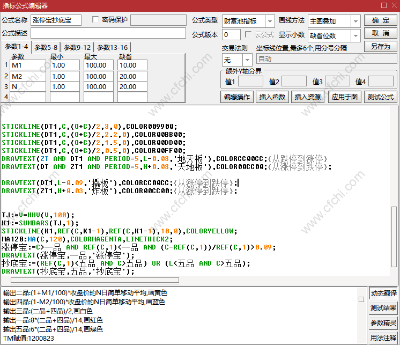Expand the 显示小数 dropdown

tap(355, 36)
